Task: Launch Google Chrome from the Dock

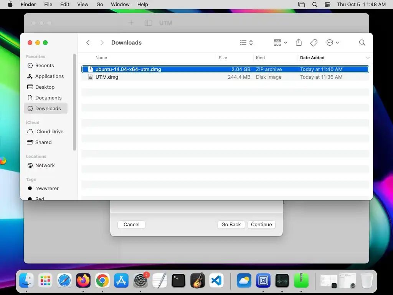Action: coord(102,280)
